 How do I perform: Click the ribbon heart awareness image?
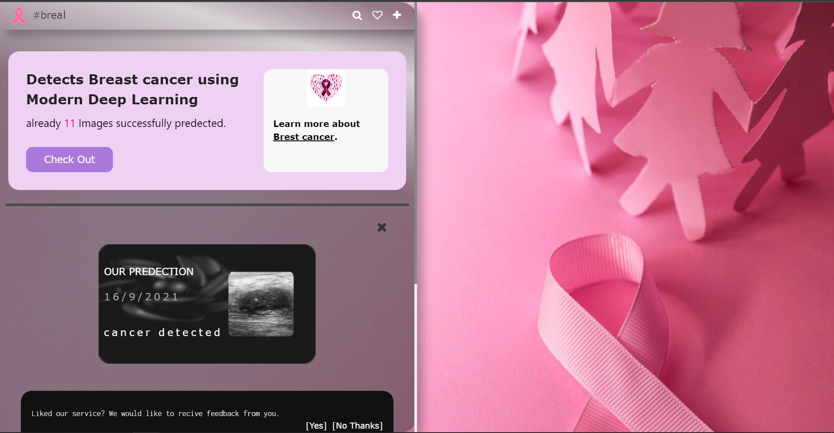pyautogui.click(x=325, y=88)
